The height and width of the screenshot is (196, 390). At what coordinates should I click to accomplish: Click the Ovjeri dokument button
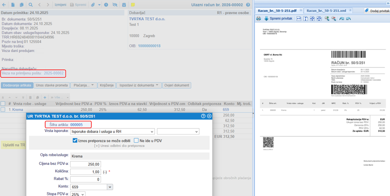pyautogui.click(x=177, y=85)
